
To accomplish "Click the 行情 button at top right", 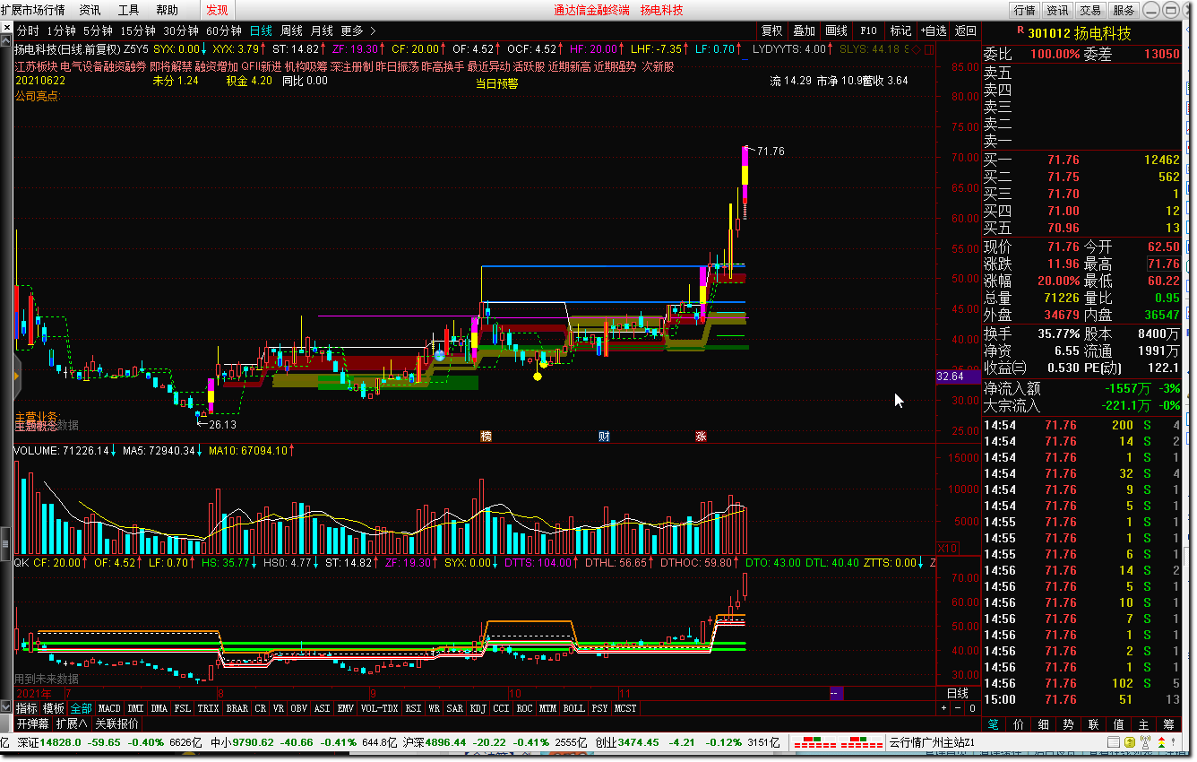I will click(1024, 10).
